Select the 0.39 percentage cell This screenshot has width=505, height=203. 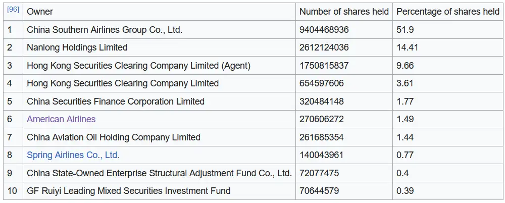click(x=406, y=191)
